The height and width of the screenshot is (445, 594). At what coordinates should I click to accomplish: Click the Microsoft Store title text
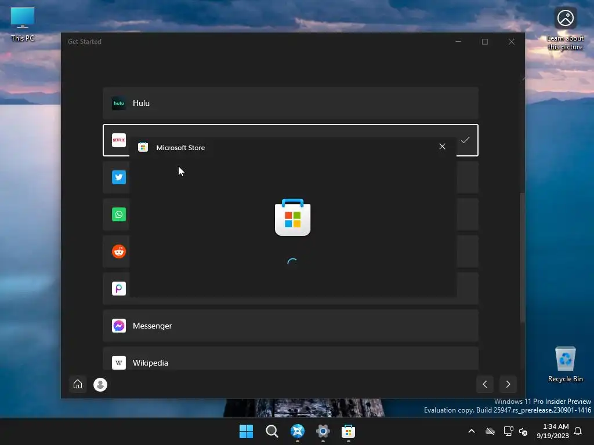click(180, 148)
